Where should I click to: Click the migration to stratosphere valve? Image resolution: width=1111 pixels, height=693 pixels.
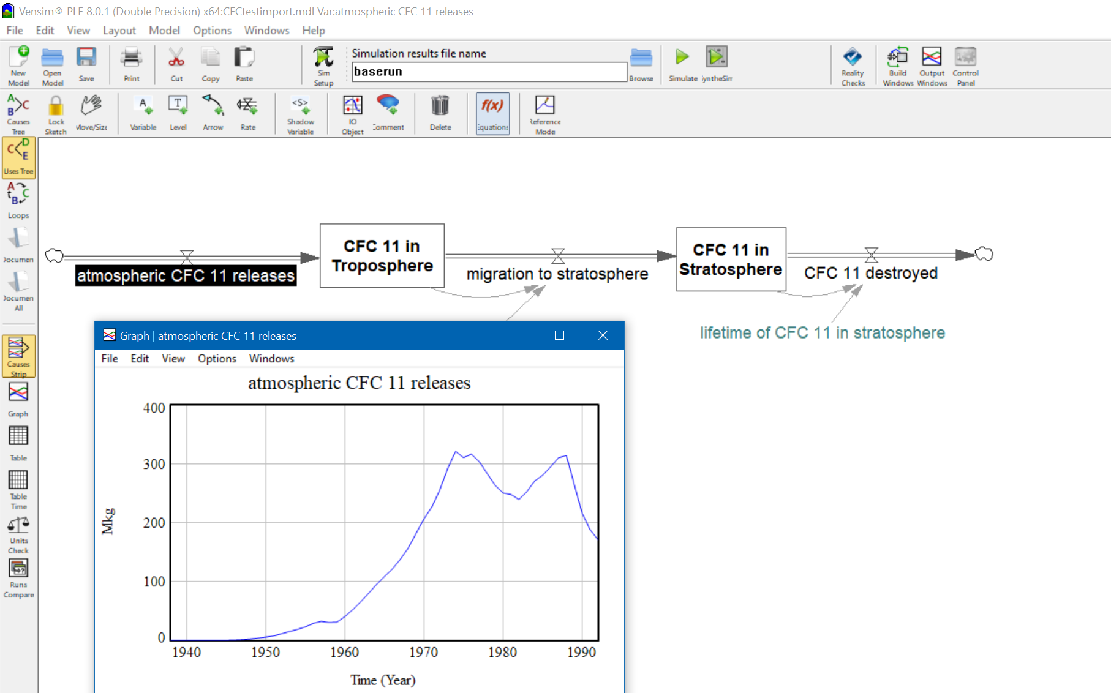coord(558,255)
